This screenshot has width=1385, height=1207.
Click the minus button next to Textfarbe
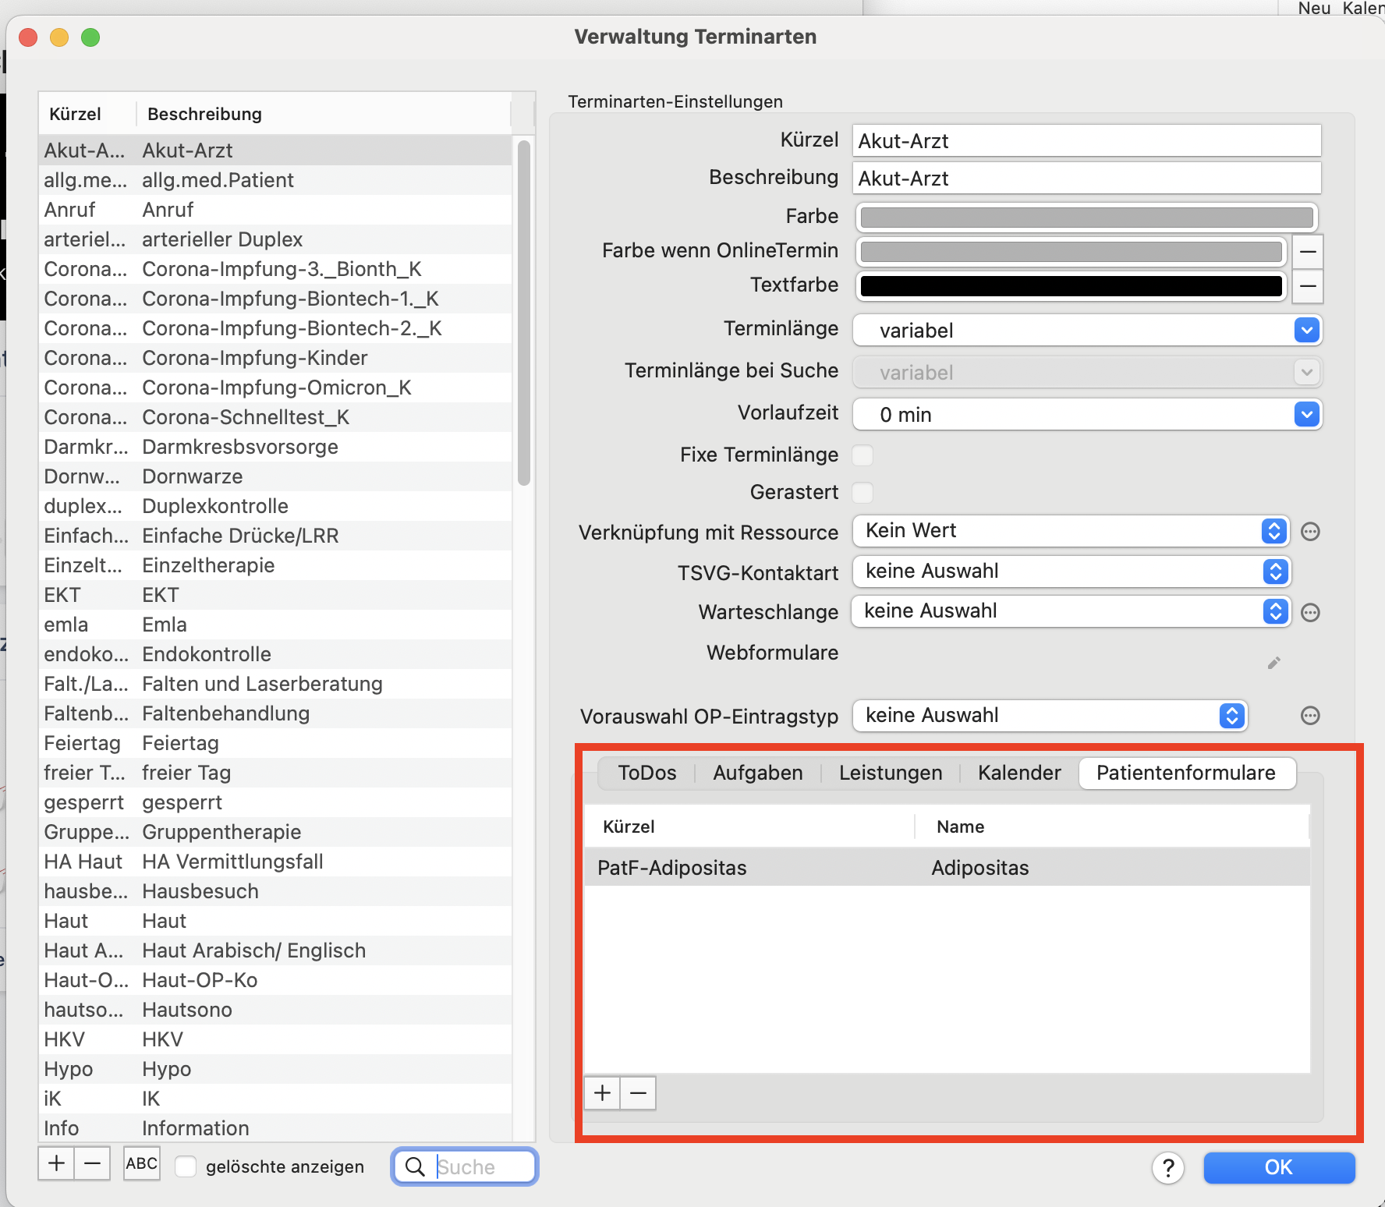[1308, 286]
